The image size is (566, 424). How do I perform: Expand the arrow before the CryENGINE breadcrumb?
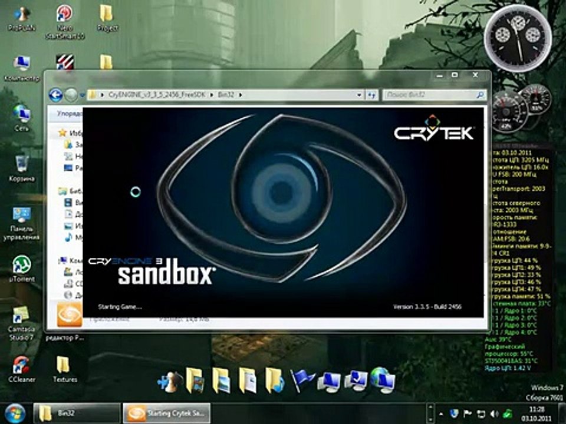click(102, 95)
